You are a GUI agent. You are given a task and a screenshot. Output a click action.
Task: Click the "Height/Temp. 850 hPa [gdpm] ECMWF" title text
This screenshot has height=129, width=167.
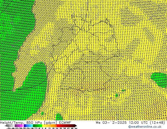click(x=36, y=123)
